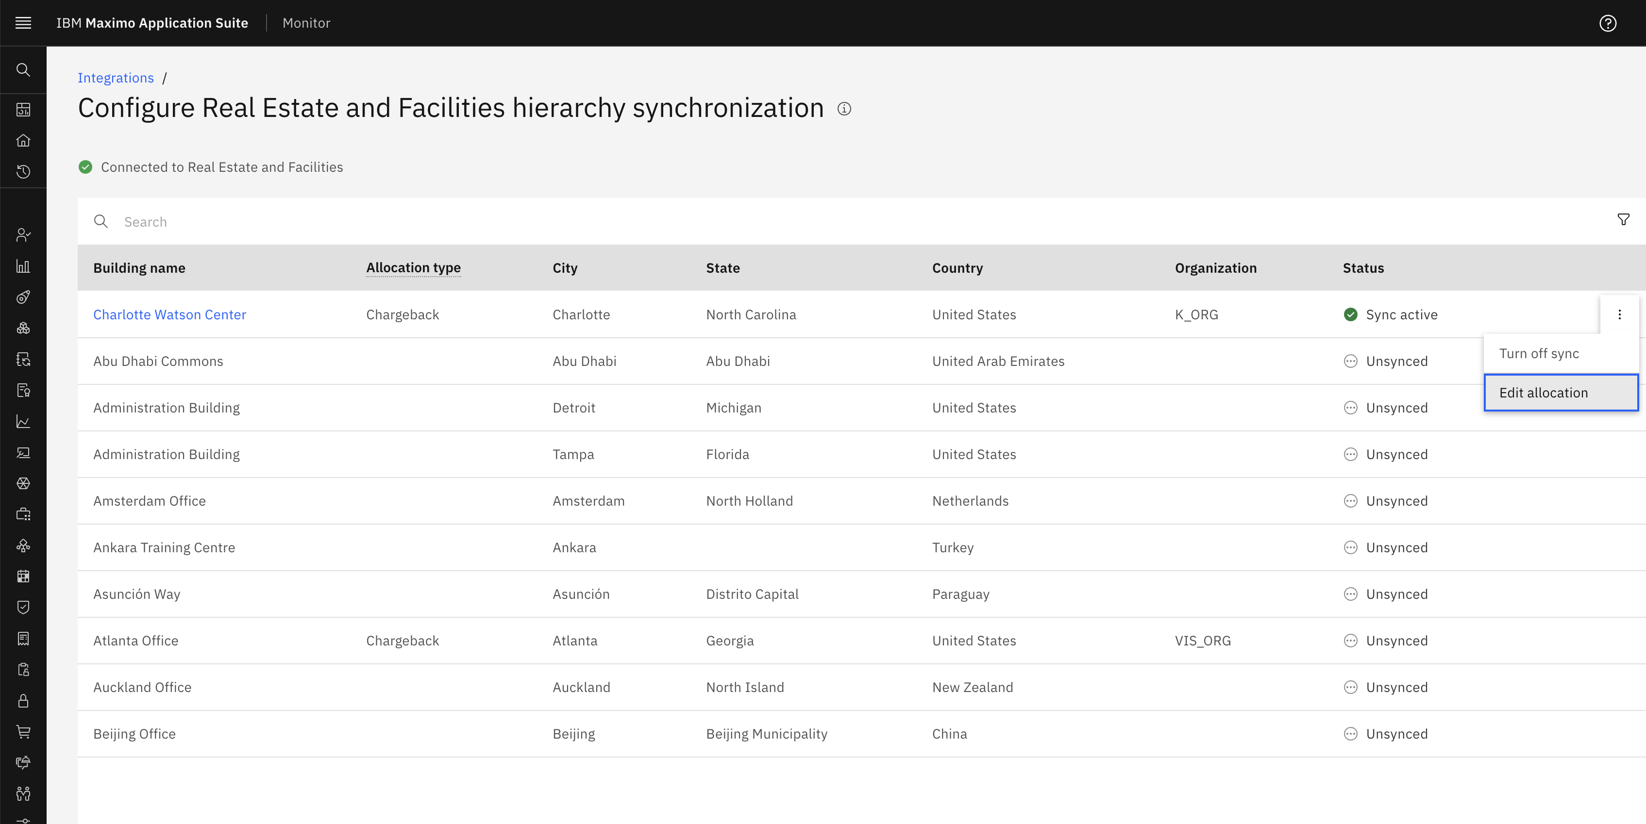Select Turn off sync menu option
The width and height of the screenshot is (1646, 824).
[x=1561, y=354]
